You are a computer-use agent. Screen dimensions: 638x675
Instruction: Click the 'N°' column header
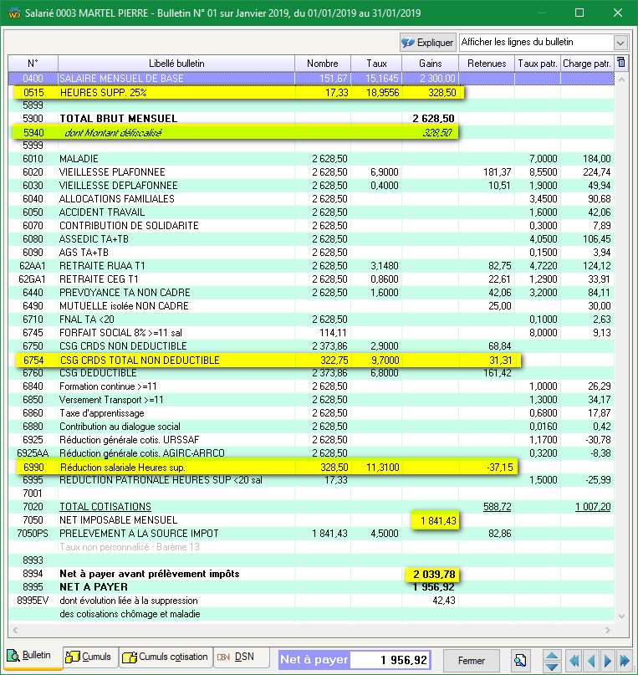tap(33, 64)
